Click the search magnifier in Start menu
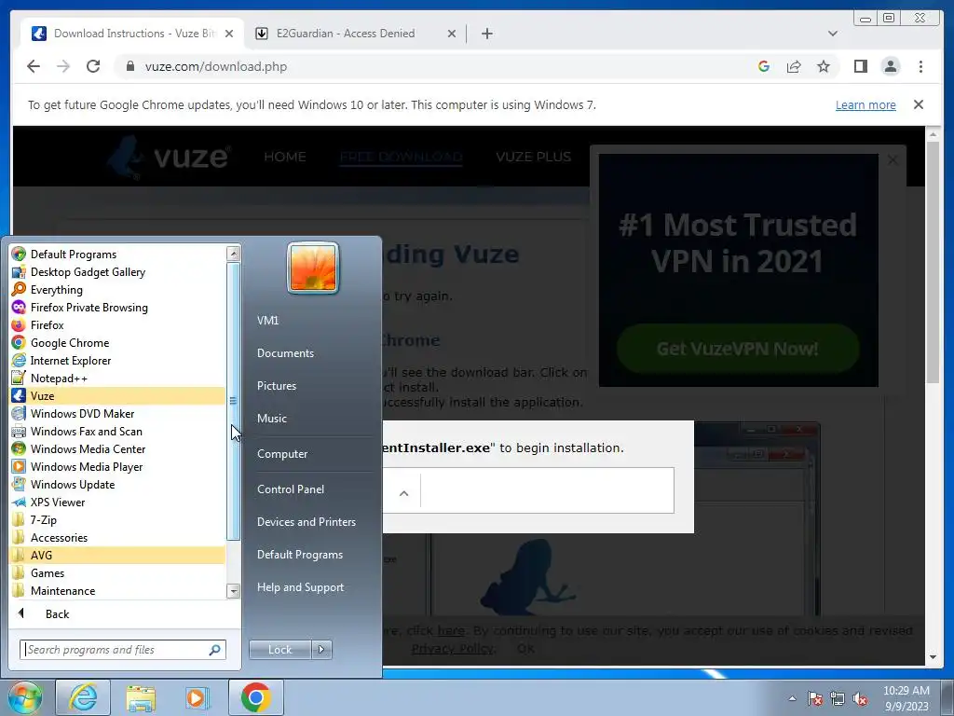This screenshot has height=716, width=954. pos(215,650)
